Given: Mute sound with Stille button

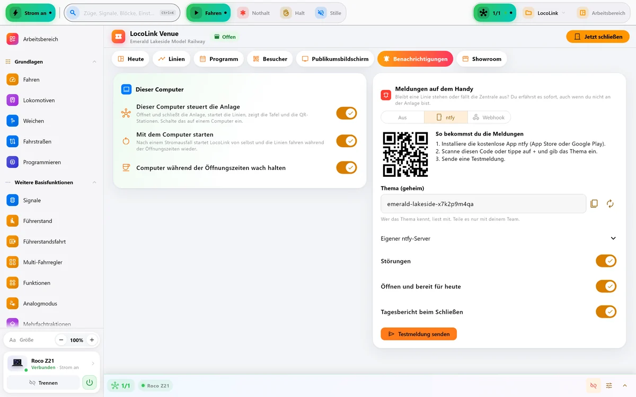Looking at the screenshot, I should pyautogui.click(x=329, y=13).
